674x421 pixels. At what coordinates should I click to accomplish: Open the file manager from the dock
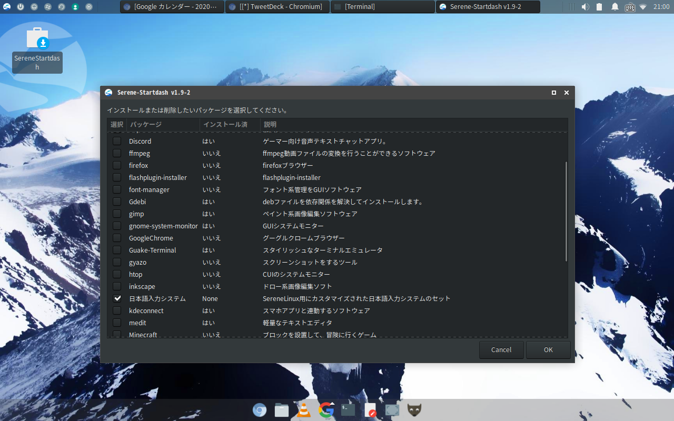pyautogui.click(x=282, y=410)
